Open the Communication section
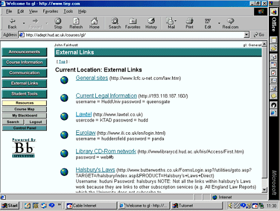 tap(24, 73)
